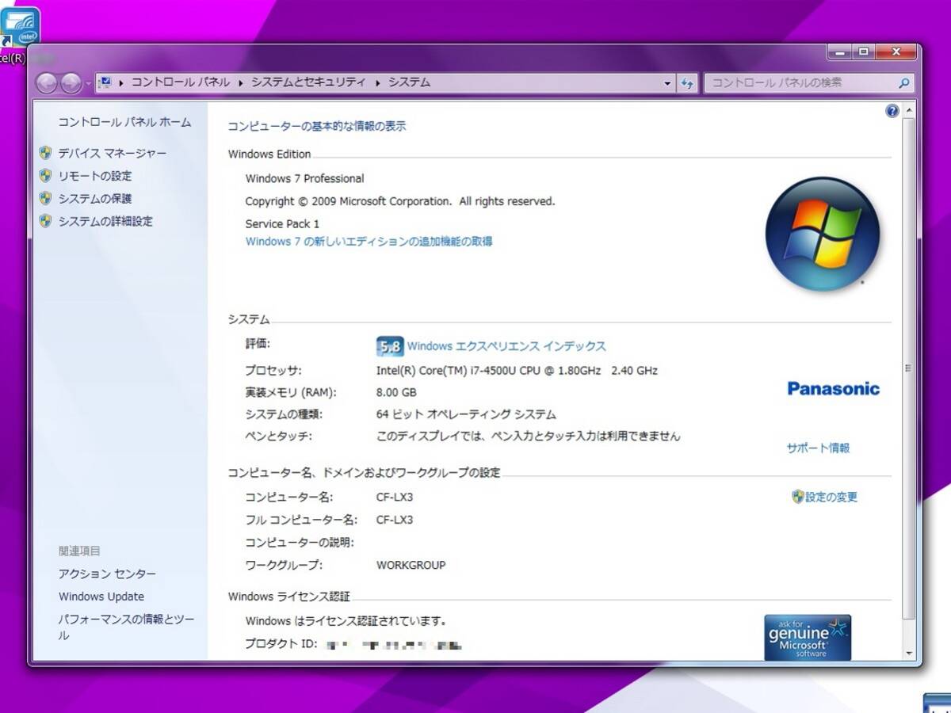This screenshot has width=951, height=713.
Task: Select コントロール パネル in the breadcrumb
Action: [181, 82]
